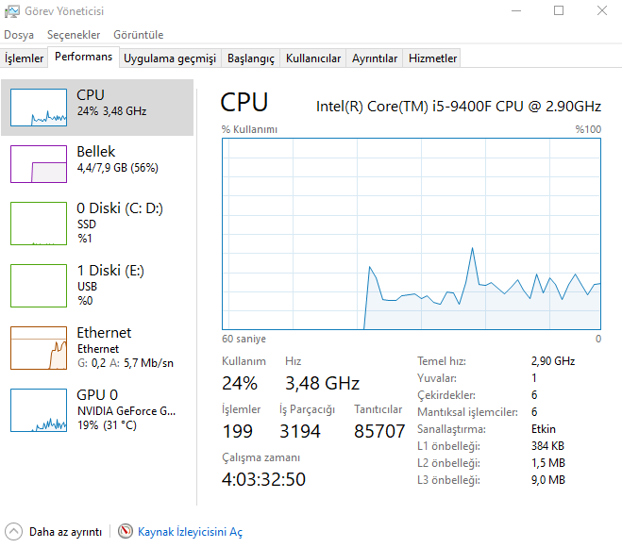The image size is (622, 548).
Task: Select the Bellek memory graph thumbnail
Action: point(39,164)
